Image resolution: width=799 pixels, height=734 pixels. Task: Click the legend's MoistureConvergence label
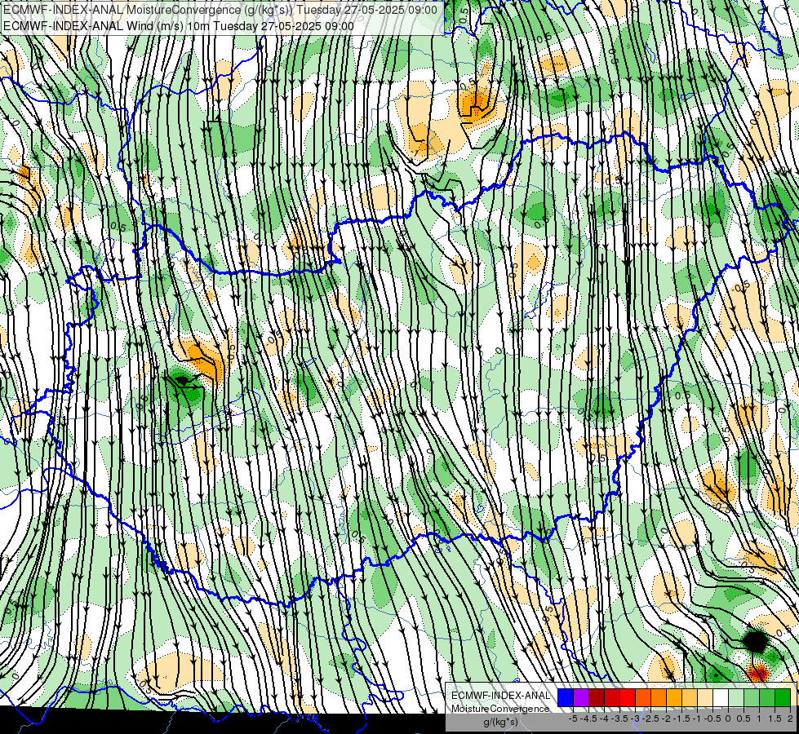click(x=500, y=709)
